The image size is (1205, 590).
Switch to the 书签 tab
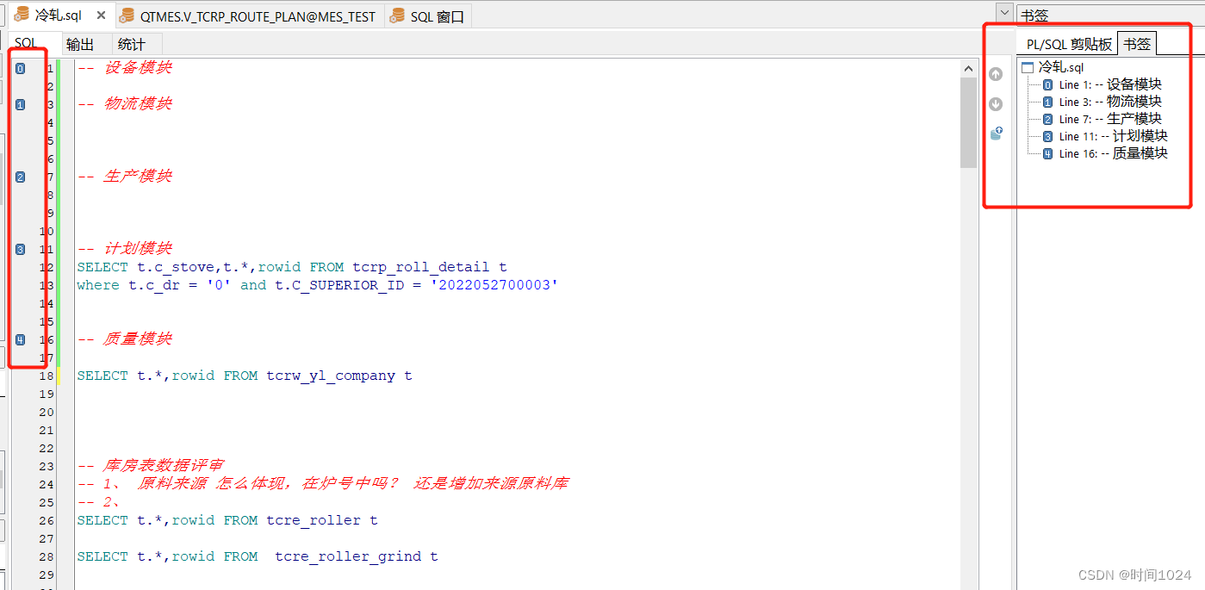1137,42
